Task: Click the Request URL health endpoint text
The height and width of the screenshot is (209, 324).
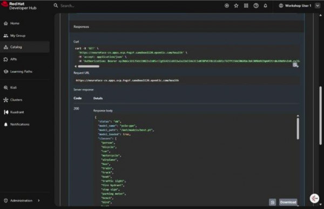Action: [x=127, y=80]
